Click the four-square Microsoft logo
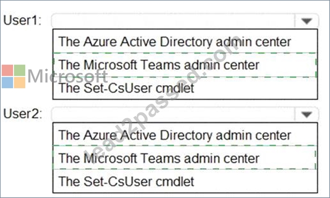Screen dimensions: 330x198 pyautogui.click(x=13, y=77)
